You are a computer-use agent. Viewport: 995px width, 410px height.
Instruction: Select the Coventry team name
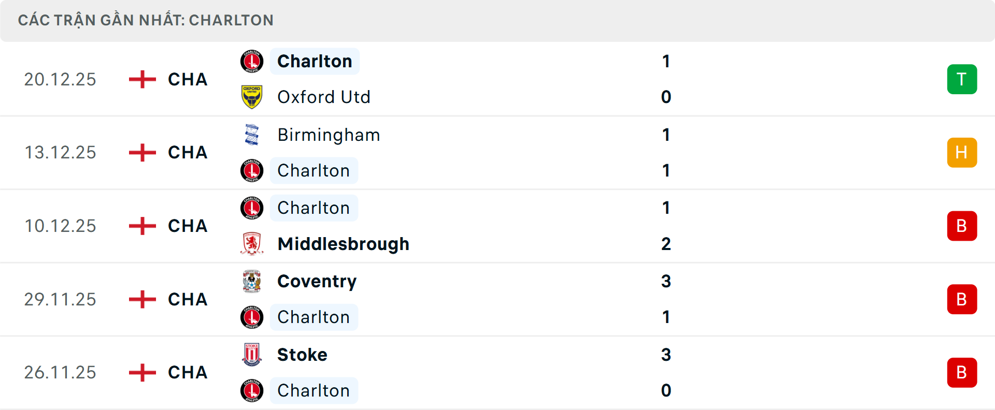coord(317,281)
